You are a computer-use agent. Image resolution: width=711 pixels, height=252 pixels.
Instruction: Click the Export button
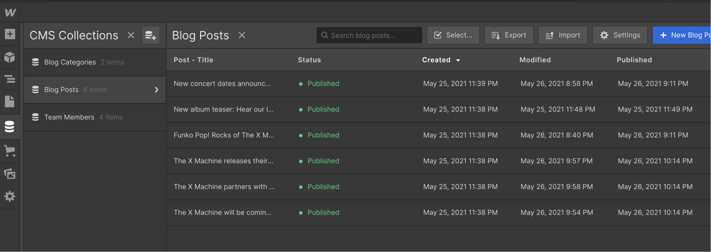point(509,35)
